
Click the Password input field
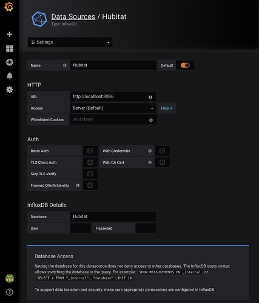pos(146,228)
